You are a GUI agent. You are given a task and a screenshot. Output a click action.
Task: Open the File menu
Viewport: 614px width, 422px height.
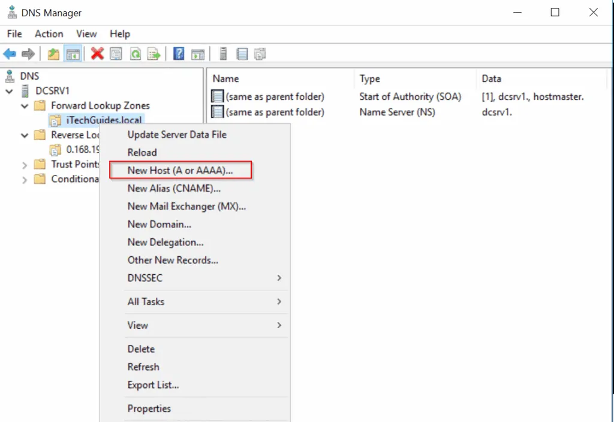(x=14, y=34)
